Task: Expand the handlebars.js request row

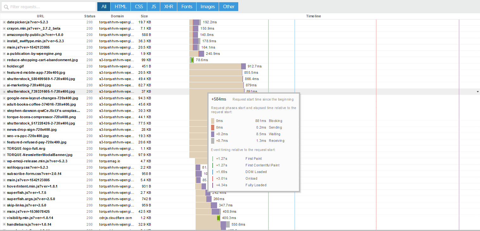Action: coord(4,225)
